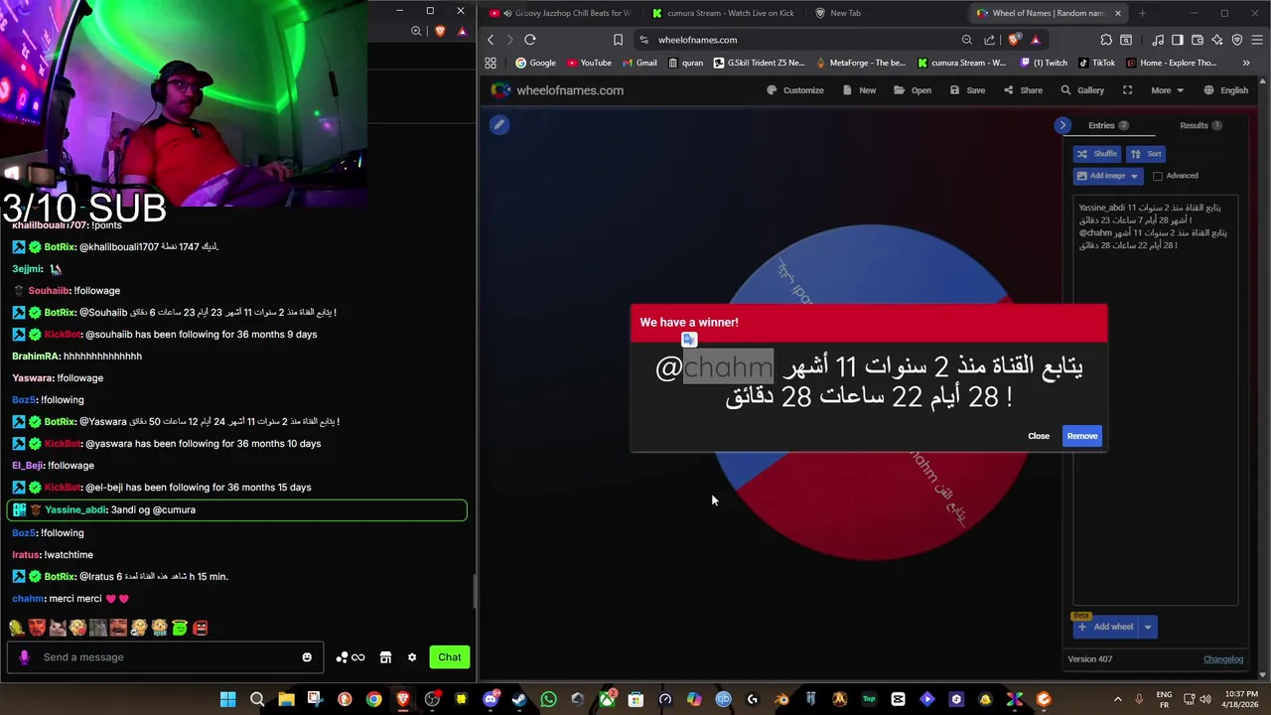Viewport: 1271px width, 715px height.
Task: Open the browser extensions puzzle icon
Action: tap(1106, 40)
